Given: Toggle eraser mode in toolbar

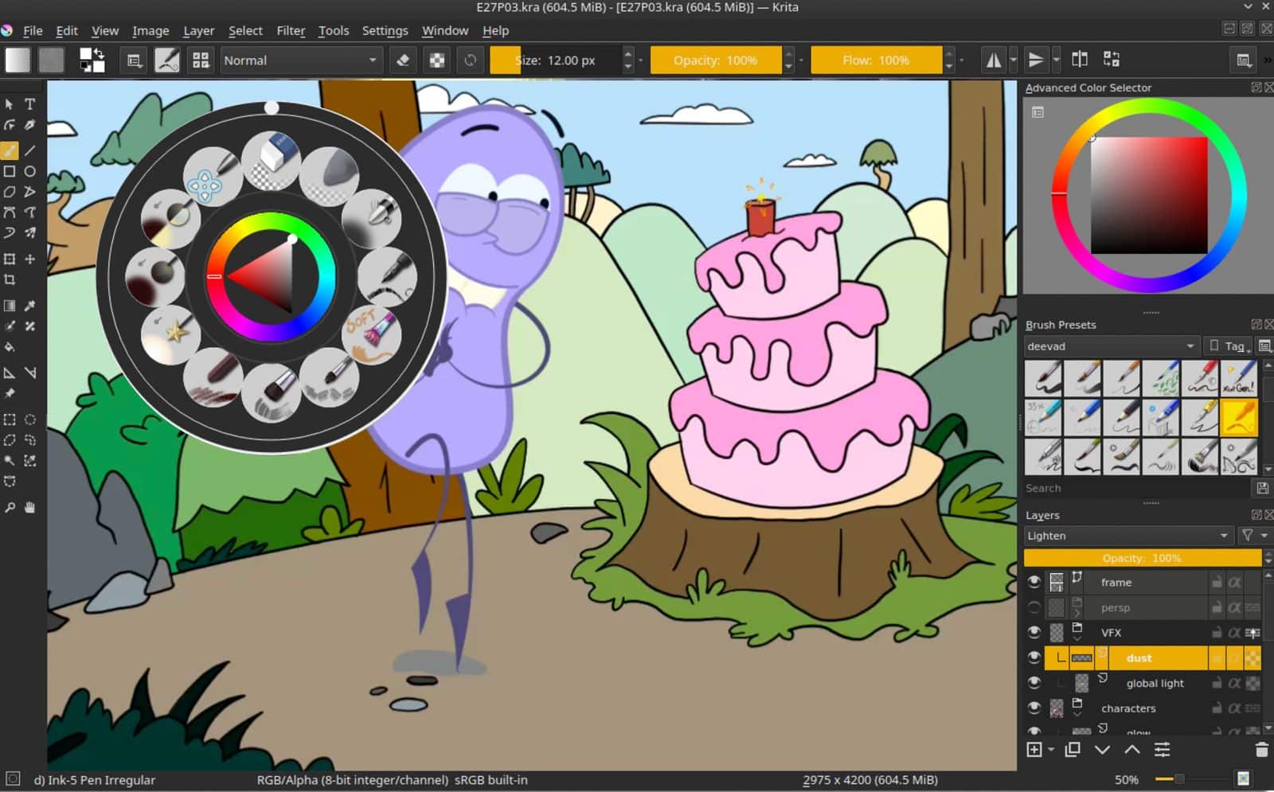Looking at the screenshot, I should click(403, 60).
